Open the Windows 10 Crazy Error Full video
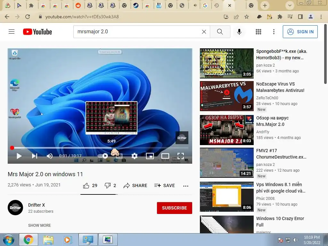Viewport: 328px width, 246px height. click(x=280, y=222)
